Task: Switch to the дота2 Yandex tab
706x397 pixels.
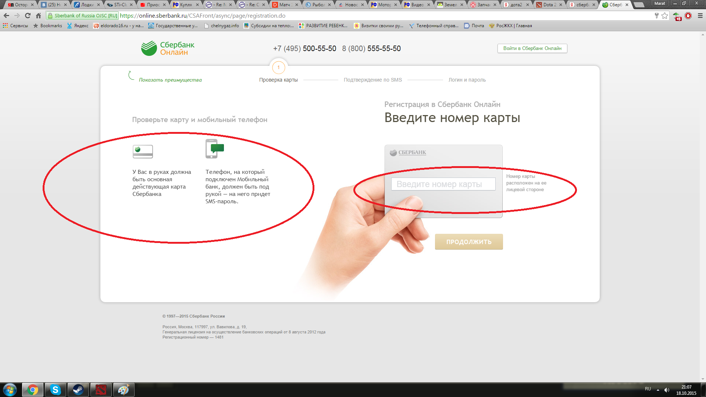Action: click(516, 5)
